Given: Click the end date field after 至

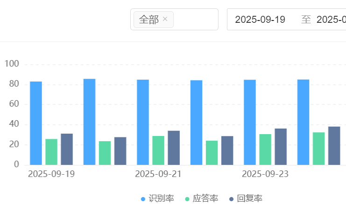Looking at the screenshot, I should [331, 20].
